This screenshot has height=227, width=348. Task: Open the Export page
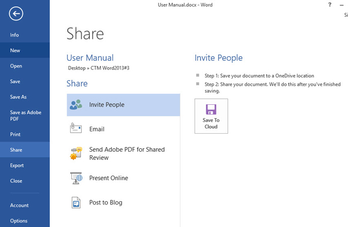[x=25, y=166]
